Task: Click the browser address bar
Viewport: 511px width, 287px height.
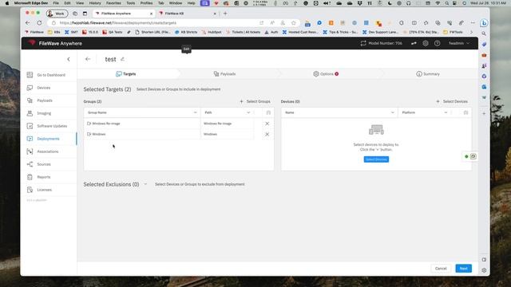Action: (156, 23)
